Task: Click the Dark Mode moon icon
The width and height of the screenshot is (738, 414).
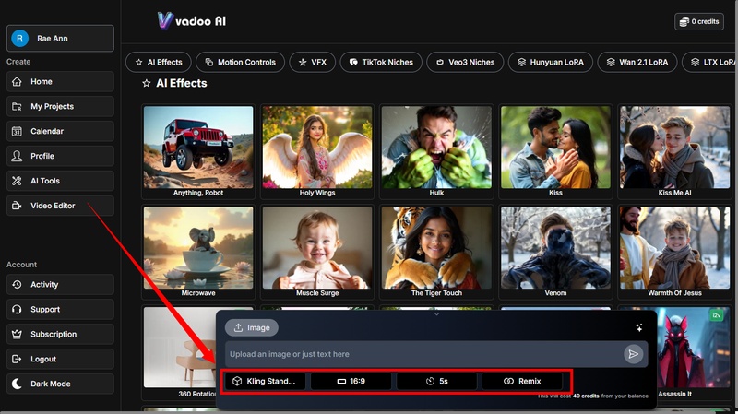Action: pos(17,384)
